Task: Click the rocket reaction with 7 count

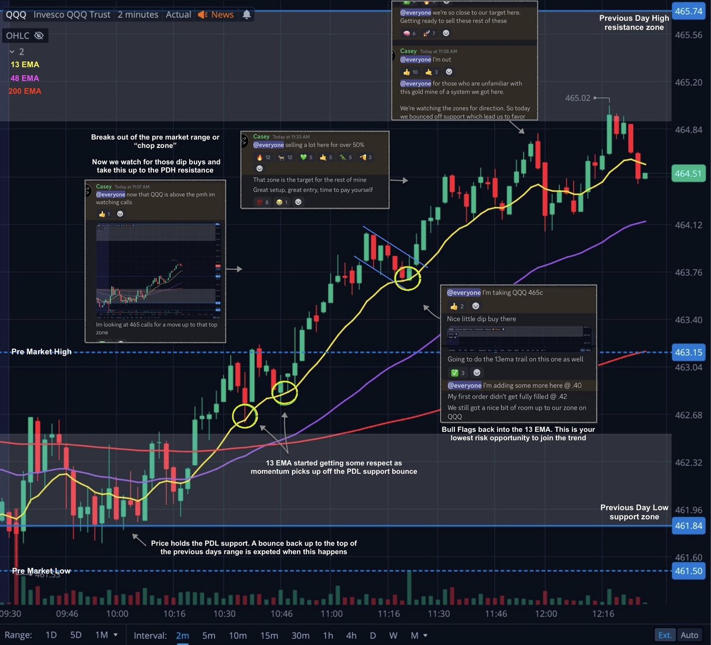Action: click(430, 33)
